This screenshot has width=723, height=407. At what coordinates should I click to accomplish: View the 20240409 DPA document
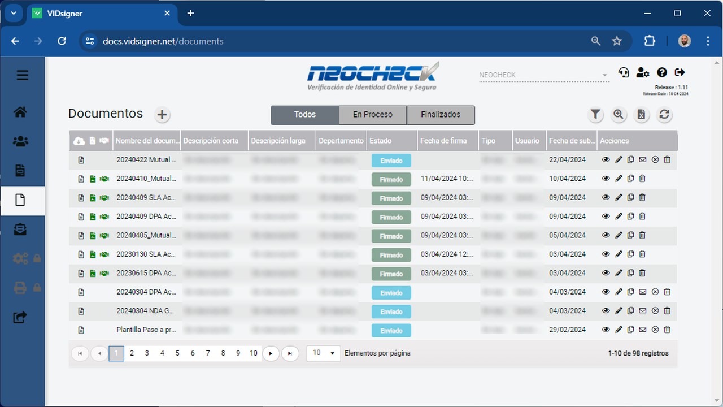tap(606, 217)
